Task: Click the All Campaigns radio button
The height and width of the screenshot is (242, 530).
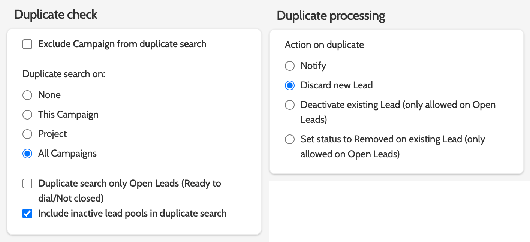Action: click(27, 154)
